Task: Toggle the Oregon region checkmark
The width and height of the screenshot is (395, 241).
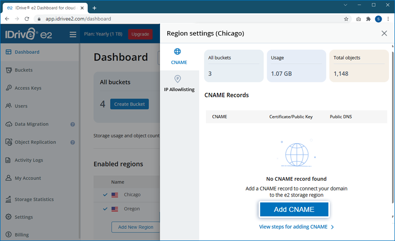Action: 105,209
